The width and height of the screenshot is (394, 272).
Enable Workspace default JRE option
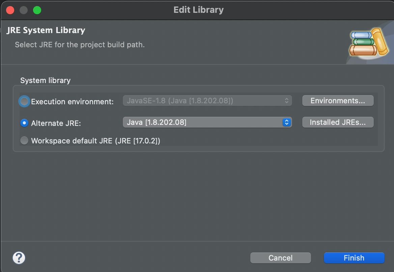pos(24,140)
